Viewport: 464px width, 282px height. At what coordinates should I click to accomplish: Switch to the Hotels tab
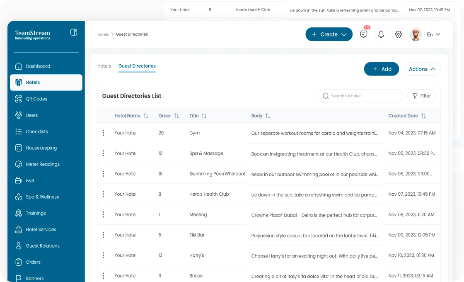tap(104, 66)
